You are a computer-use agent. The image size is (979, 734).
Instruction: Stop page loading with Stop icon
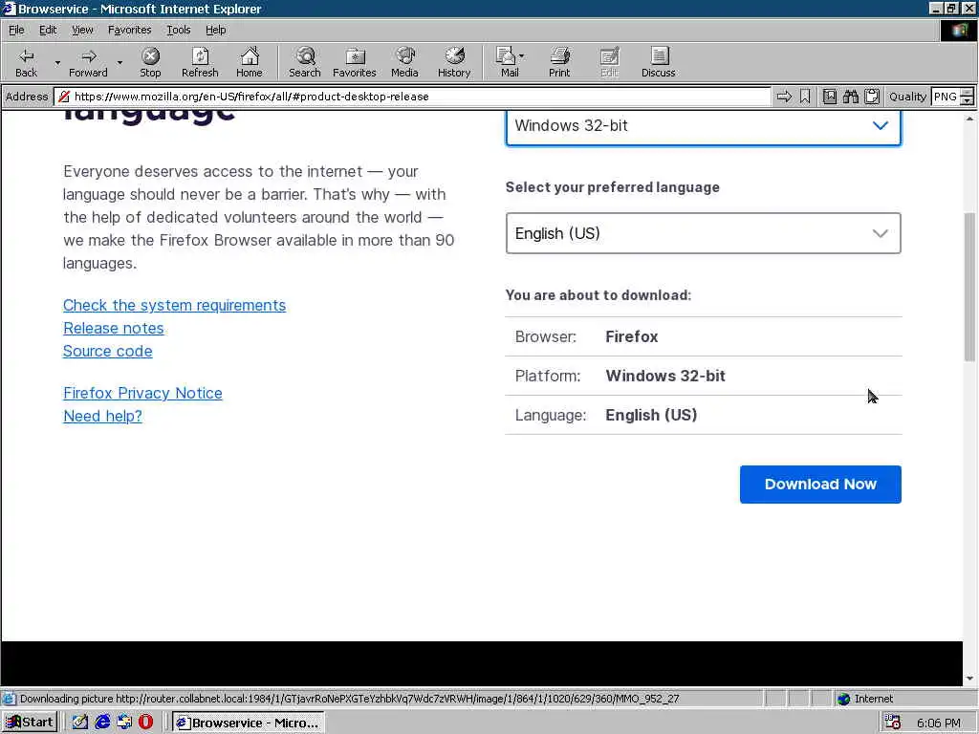coord(150,62)
